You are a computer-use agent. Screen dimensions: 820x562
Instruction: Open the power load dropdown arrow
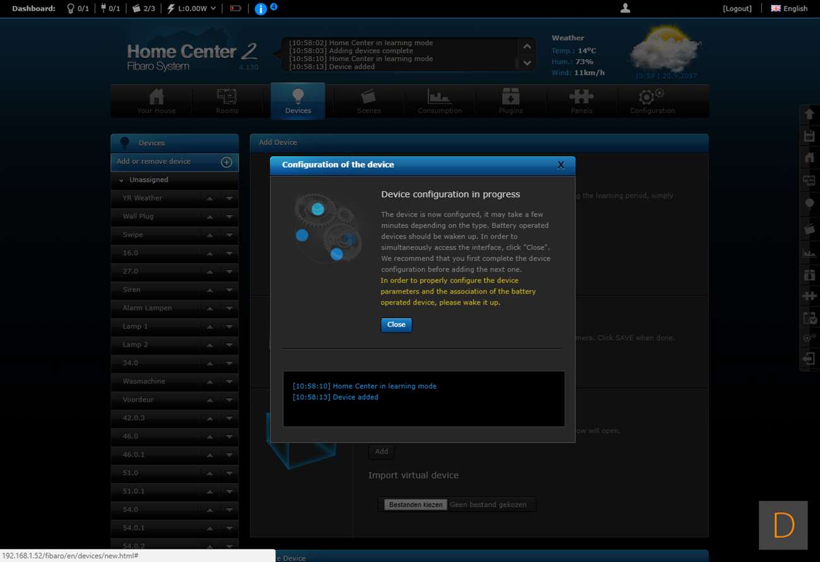(213, 9)
